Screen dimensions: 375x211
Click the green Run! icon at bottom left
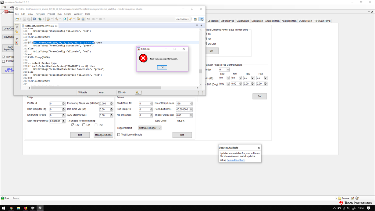(x=3, y=198)
